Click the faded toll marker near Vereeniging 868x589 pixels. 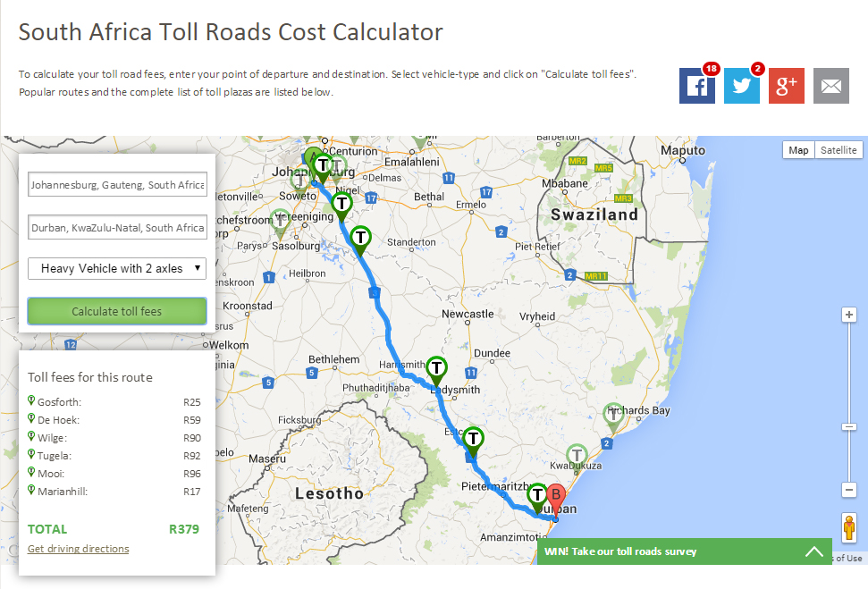[x=280, y=223]
